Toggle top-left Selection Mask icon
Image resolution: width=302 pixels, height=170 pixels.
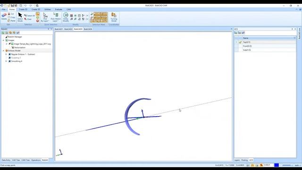[92, 14]
